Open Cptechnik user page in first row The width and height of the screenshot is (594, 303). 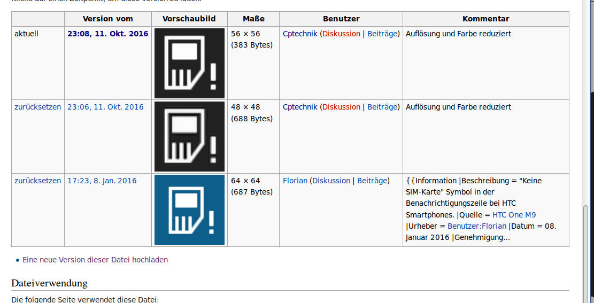click(300, 34)
